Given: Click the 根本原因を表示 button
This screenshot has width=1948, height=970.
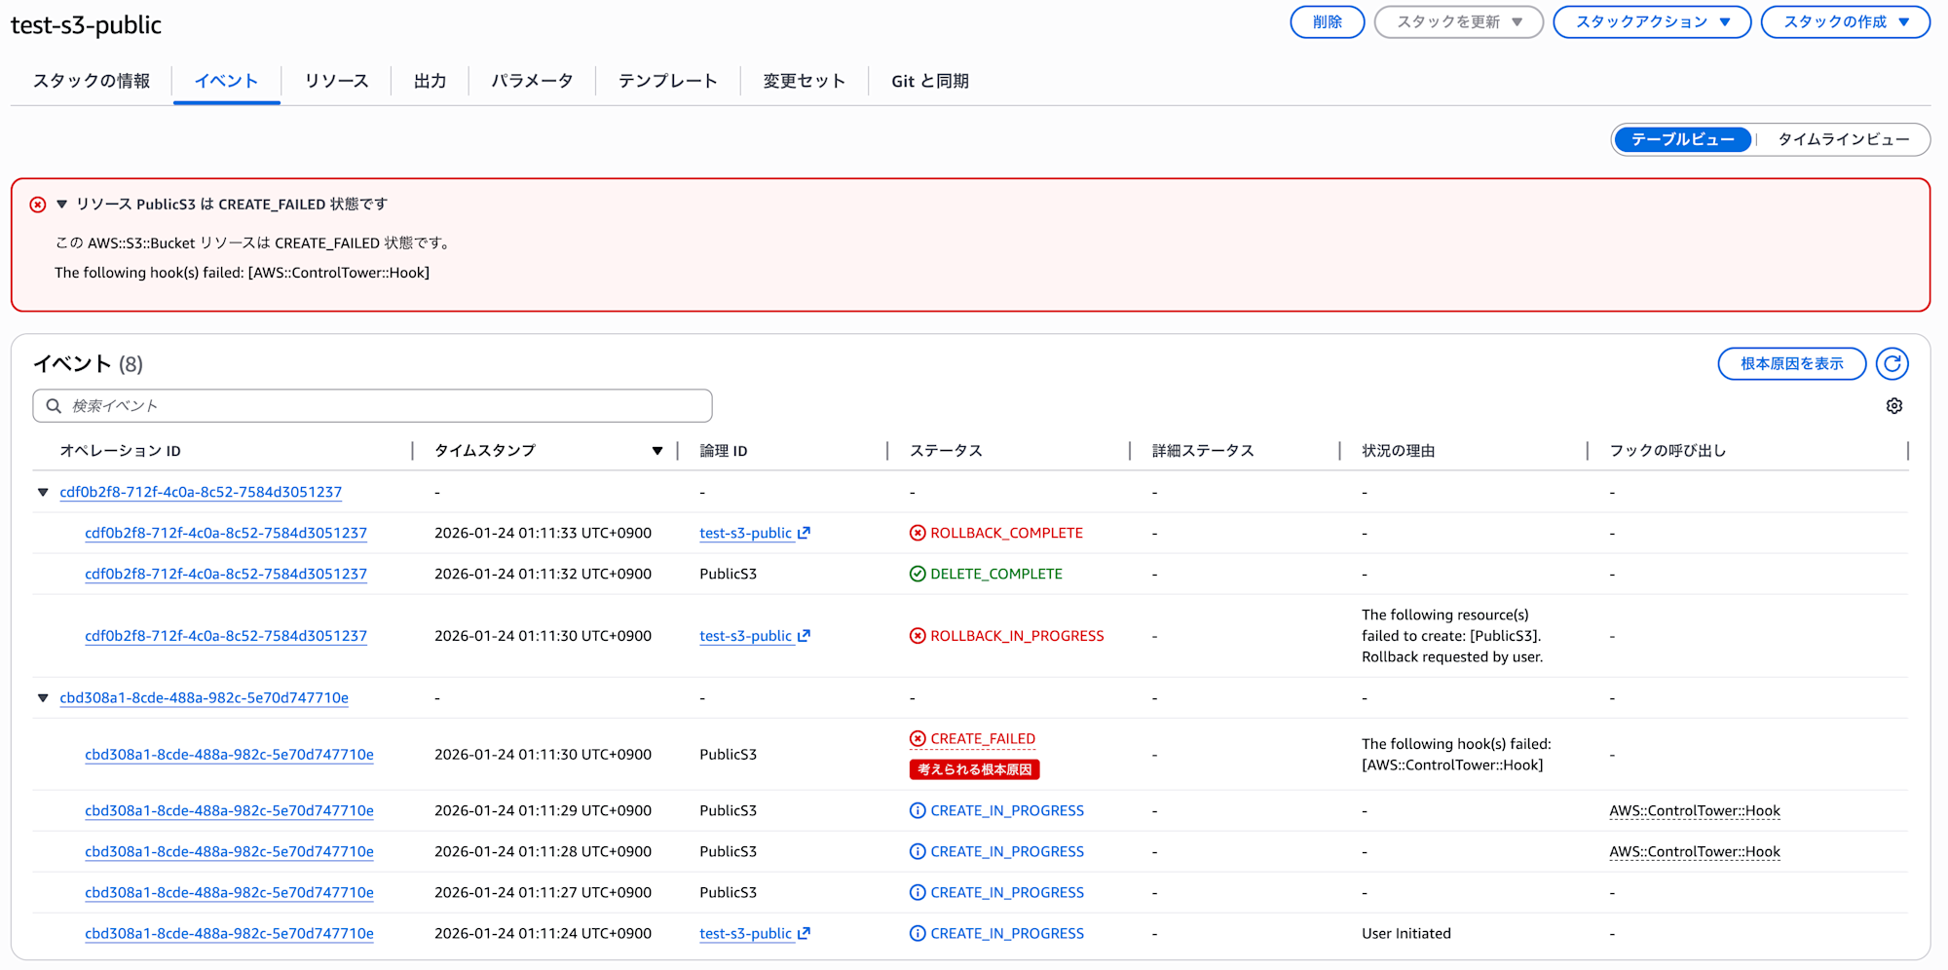Looking at the screenshot, I should coord(1791,364).
